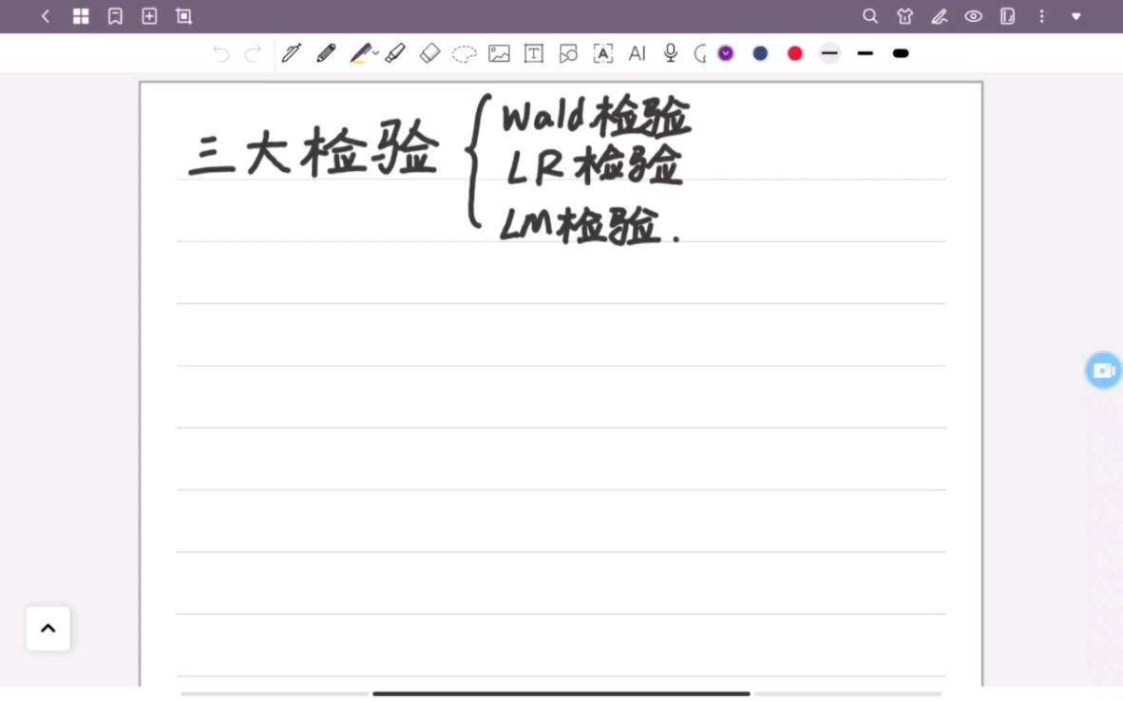Insert an image into the note
Viewport: 1123px width, 701px height.
click(x=499, y=53)
